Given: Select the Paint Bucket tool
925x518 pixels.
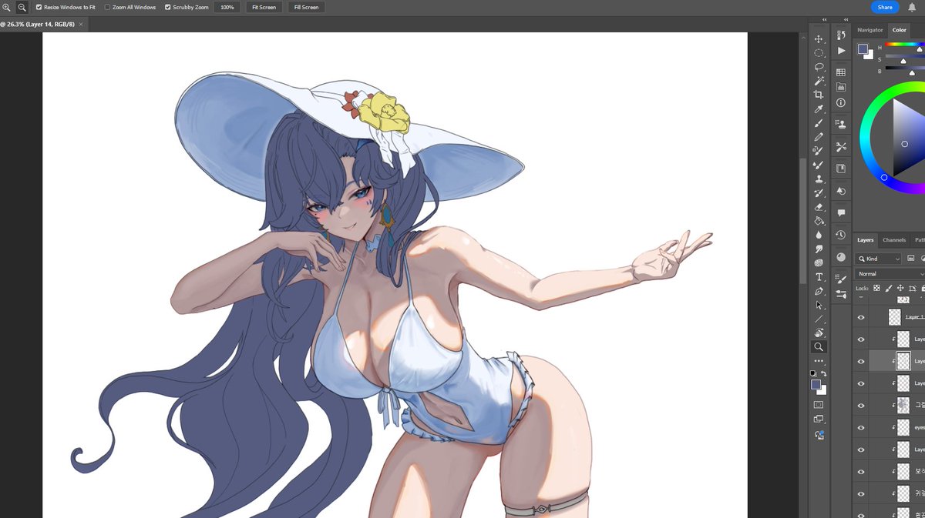Looking at the screenshot, I should [819, 221].
